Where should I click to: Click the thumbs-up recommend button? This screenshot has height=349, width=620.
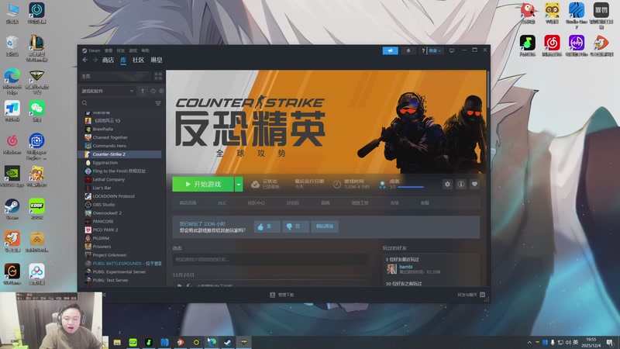(x=267, y=226)
